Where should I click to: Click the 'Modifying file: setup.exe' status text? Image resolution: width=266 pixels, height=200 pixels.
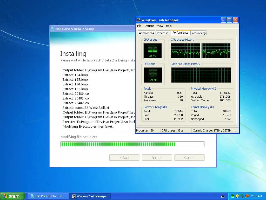coord(79,137)
